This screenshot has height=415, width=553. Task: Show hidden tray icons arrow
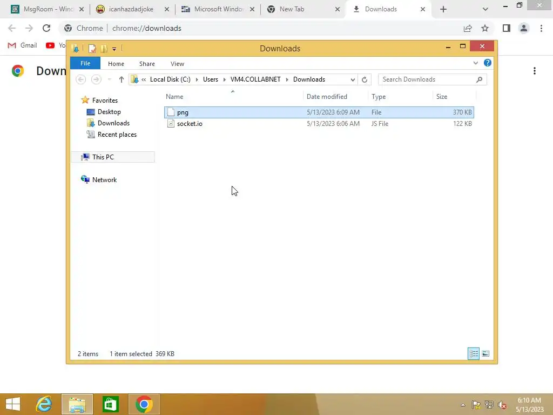tap(463, 405)
